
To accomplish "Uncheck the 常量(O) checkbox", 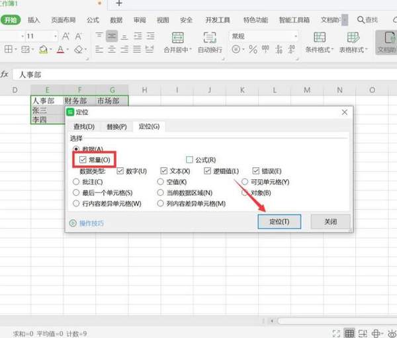I will pos(83,160).
